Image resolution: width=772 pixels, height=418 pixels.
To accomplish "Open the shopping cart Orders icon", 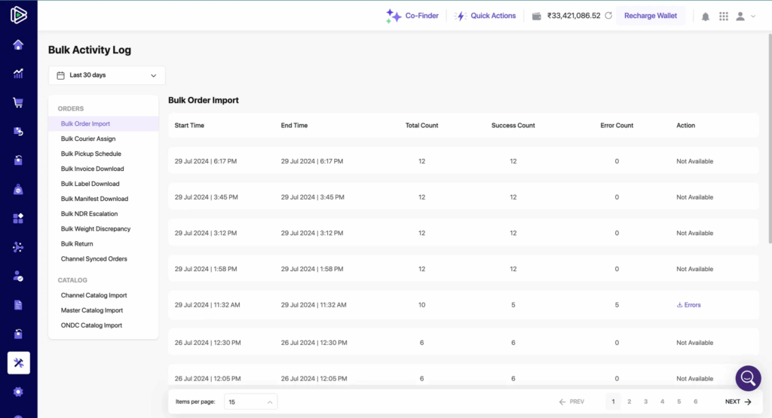I will coord(18,102).
